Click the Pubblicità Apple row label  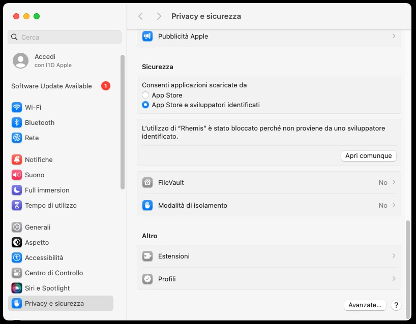tap(183, 36)
